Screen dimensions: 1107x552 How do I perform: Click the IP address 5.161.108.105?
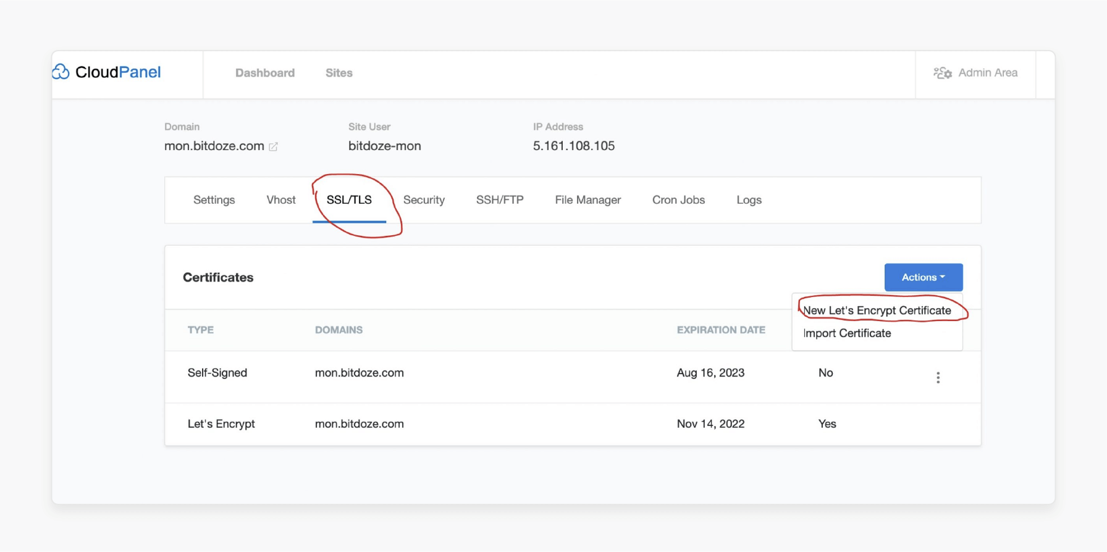574,146
